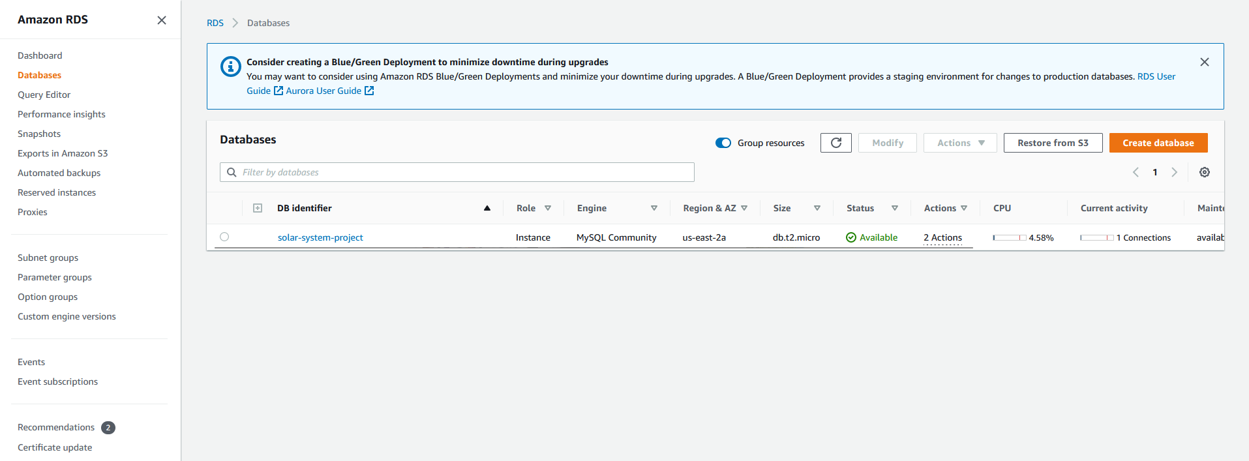
Task: Click Create database button
Action: click(x=1158, y=143)
